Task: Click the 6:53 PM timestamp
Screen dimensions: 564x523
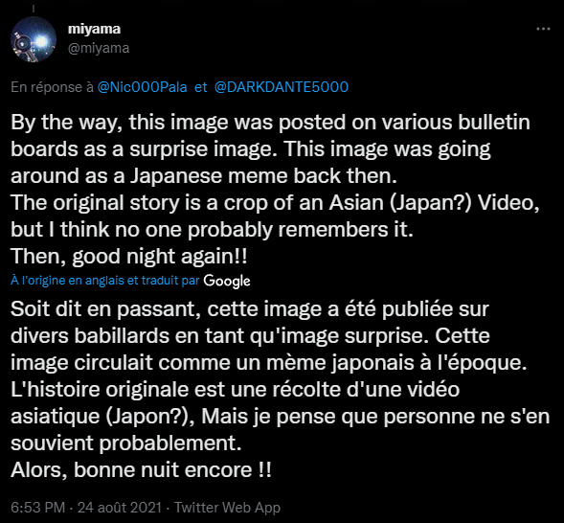Action: 37,508
